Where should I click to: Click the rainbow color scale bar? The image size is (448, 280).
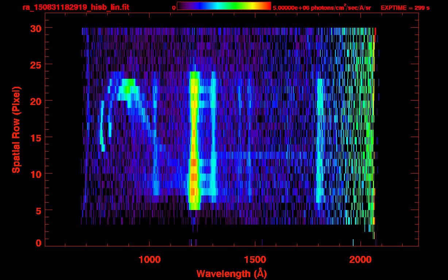tap(224, 6)
